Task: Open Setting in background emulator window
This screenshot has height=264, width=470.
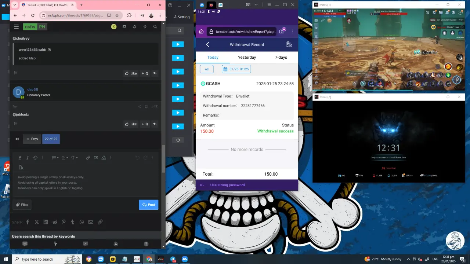Action: (x=181, y=17)
